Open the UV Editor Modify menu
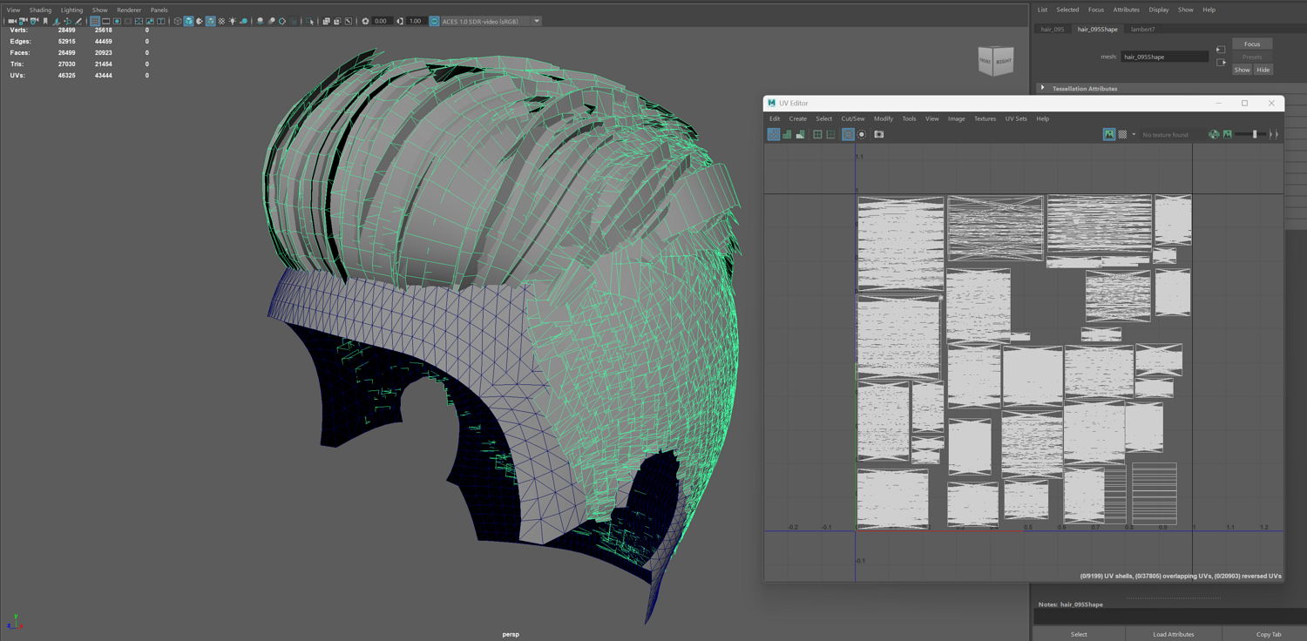1307x641 pixels. coord(884,118)
